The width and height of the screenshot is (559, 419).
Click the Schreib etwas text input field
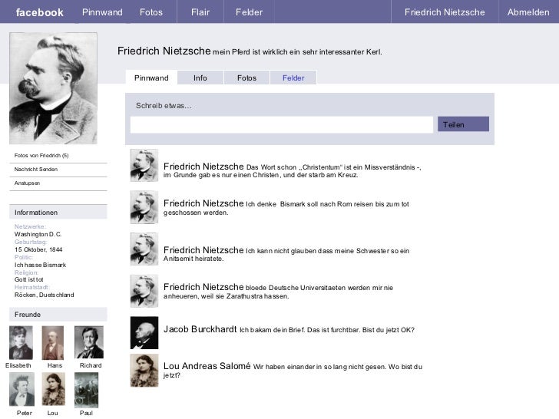click(282, 124)
